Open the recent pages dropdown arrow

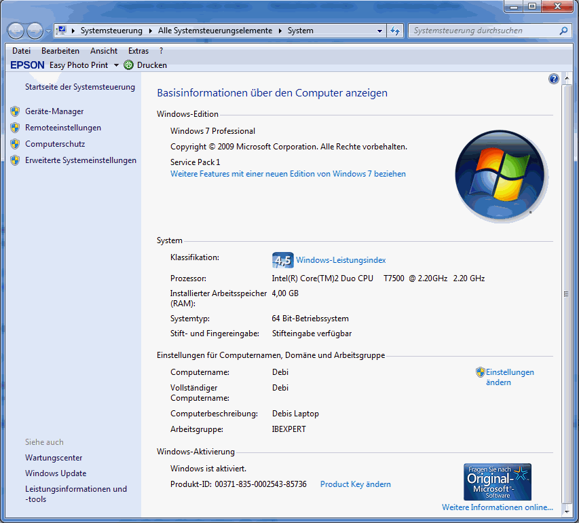(48, 31)
